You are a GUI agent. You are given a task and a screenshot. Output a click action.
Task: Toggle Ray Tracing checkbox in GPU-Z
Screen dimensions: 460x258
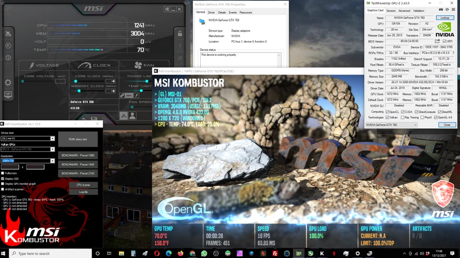pos(402,118)
